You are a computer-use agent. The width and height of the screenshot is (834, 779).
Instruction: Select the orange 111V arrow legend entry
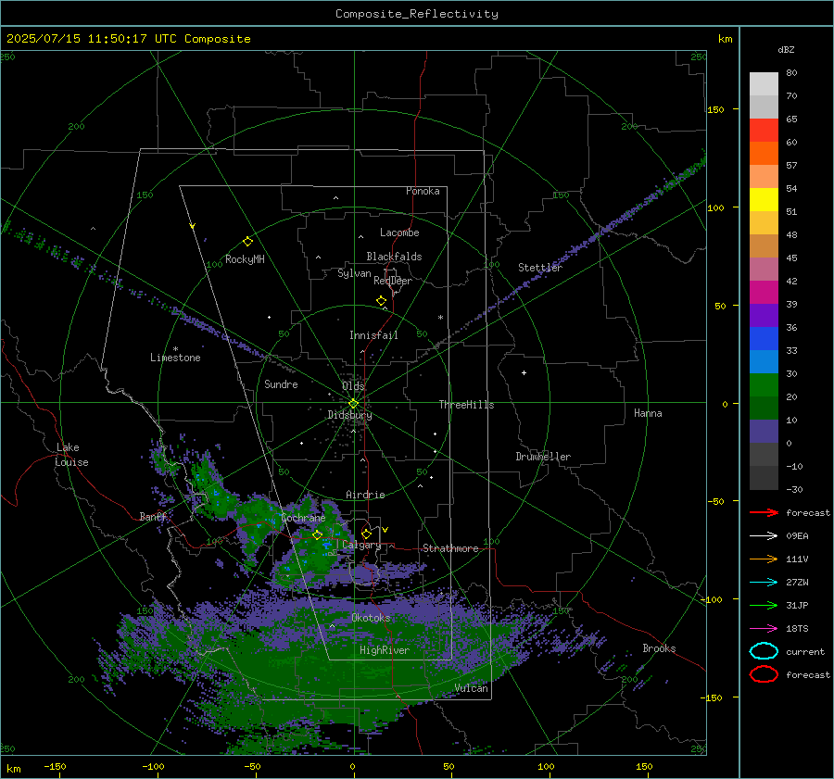click(x=764, y=559)
